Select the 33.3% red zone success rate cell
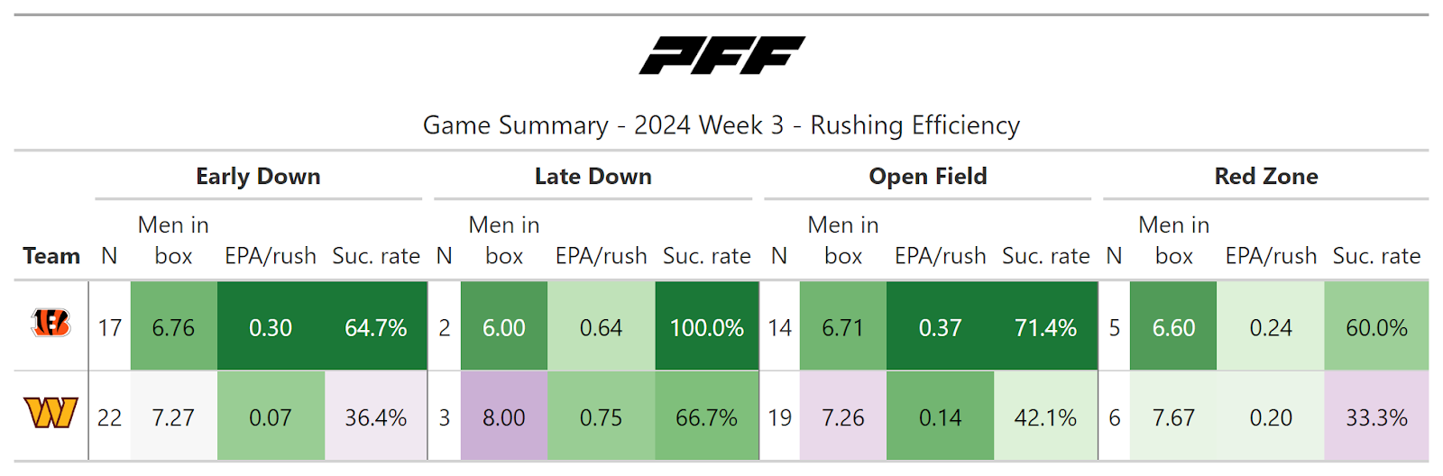The width and height of the screenshot is (1443, 476). tap(1376, 417)
